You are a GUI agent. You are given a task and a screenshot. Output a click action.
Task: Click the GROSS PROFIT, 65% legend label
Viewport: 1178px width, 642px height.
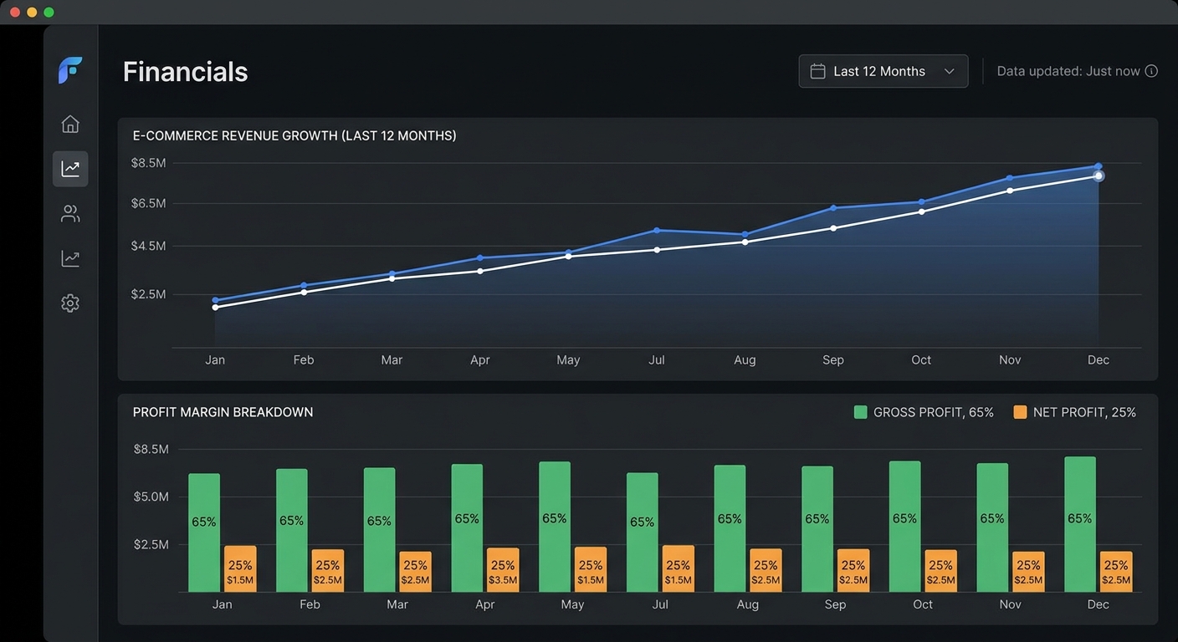coord(933,412)
